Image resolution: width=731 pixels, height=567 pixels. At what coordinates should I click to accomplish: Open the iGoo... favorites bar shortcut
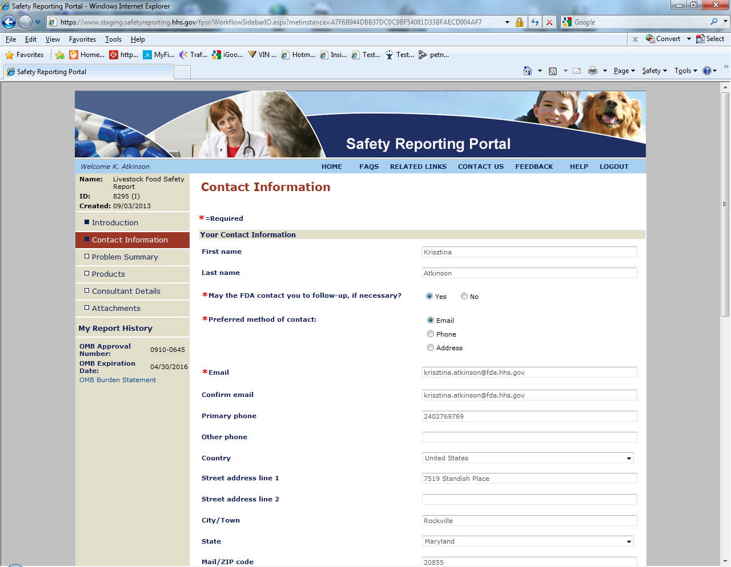pos(227,55)
